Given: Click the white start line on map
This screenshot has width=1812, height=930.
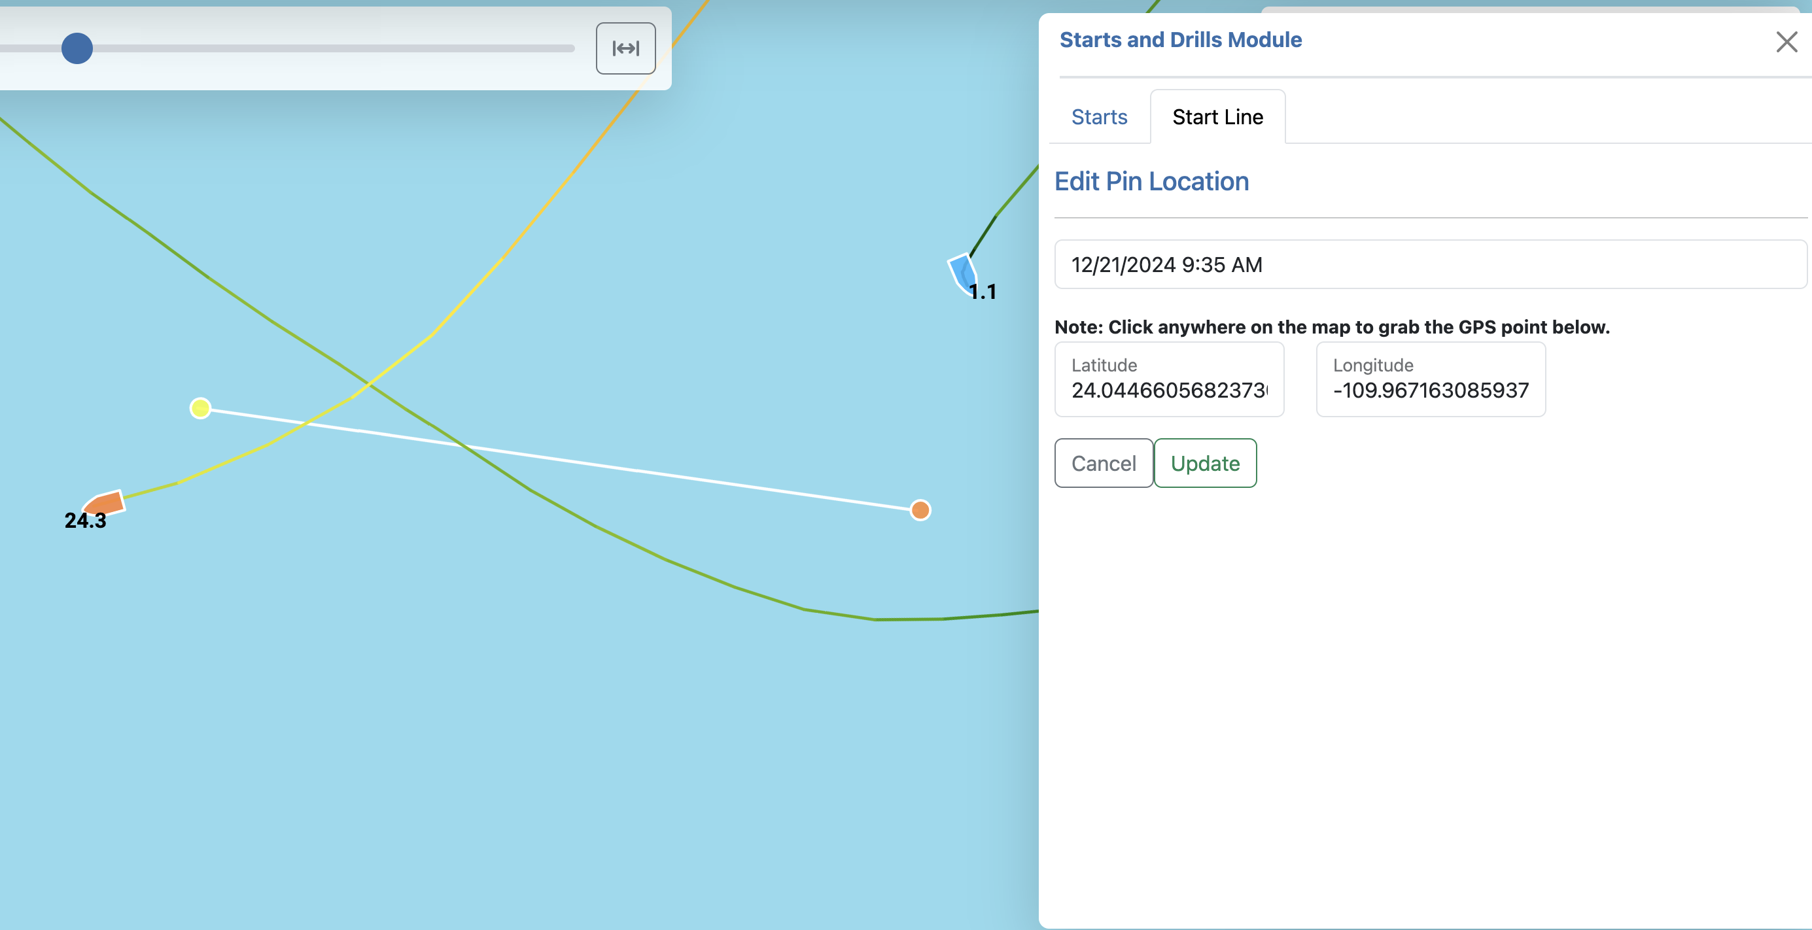Looking at the screenshot, I should 633,469.
